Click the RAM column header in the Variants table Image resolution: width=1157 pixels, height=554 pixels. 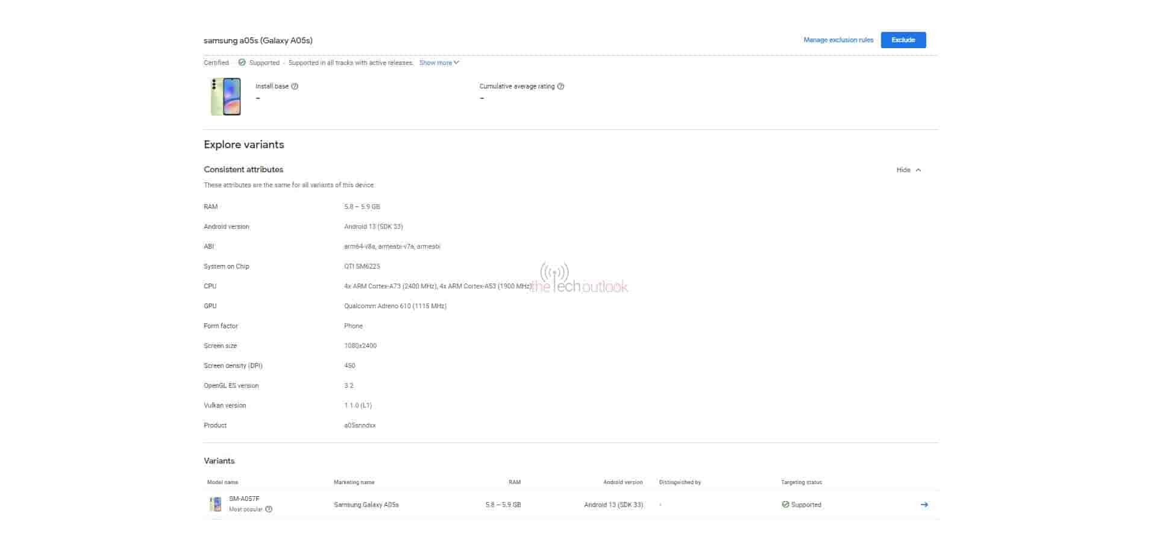coord(514,482)
